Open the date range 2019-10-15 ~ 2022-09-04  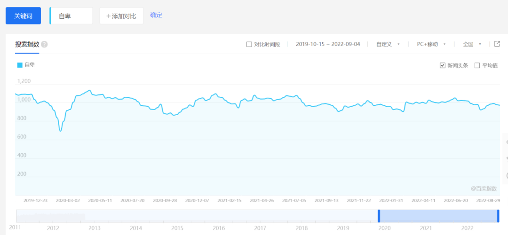tap(328, 44)
